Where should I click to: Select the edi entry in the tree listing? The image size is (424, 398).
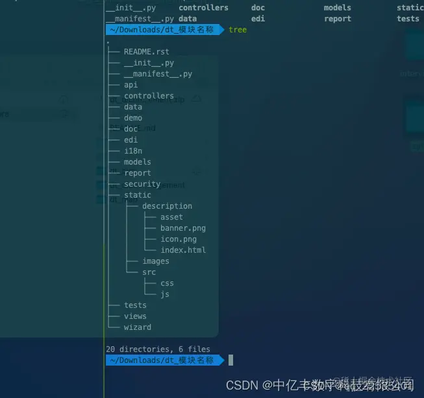[x=131, y=140]
